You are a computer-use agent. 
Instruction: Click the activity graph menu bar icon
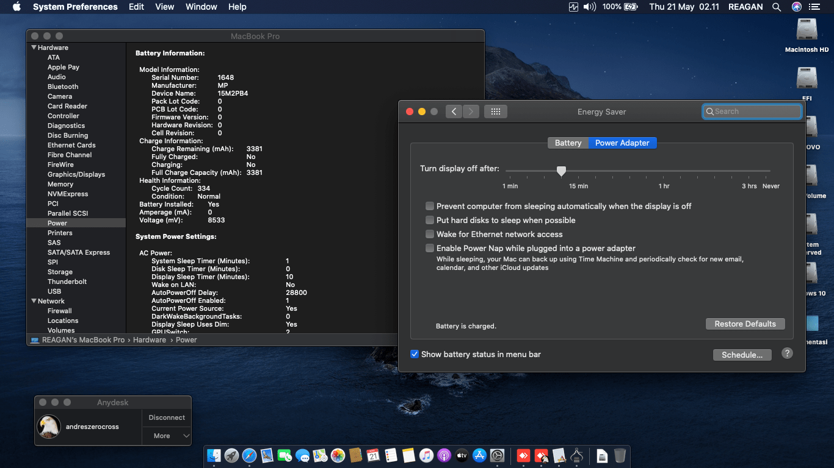coord(573,7)
